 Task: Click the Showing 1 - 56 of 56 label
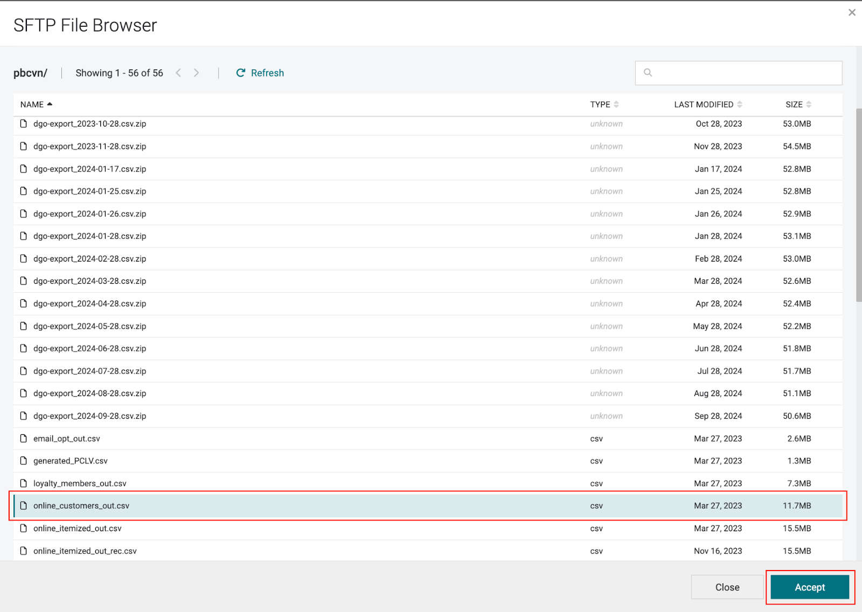pos(119,73)
